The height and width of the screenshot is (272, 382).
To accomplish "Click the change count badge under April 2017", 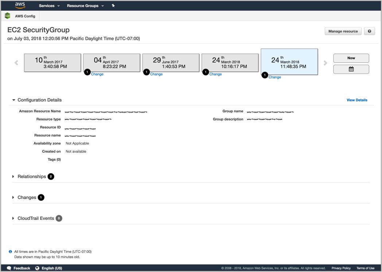I will [87, 72].
